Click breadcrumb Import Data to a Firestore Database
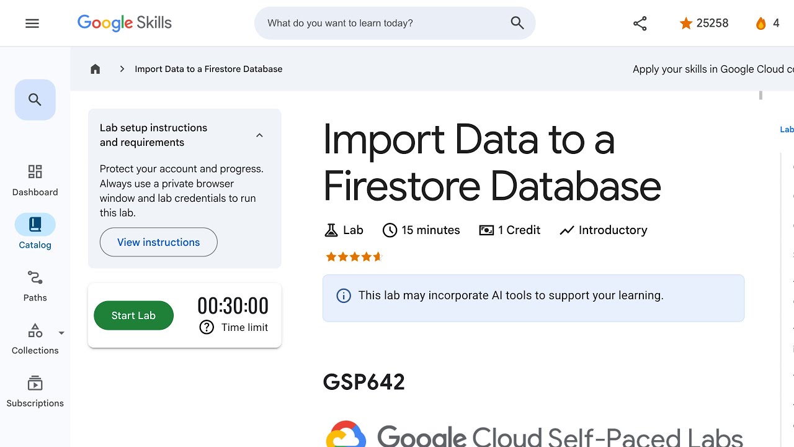Screen dimensions: 794x447 click(208, 69)
